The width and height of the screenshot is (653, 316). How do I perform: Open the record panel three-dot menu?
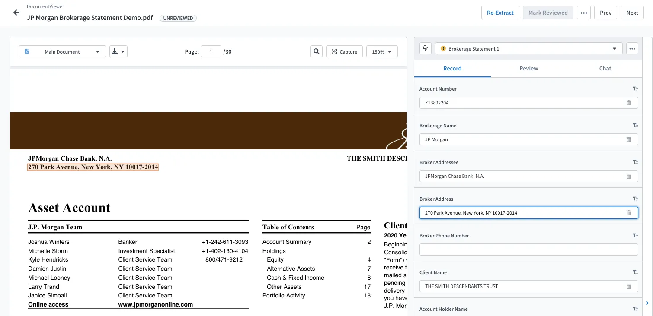[x=632, y=48]
